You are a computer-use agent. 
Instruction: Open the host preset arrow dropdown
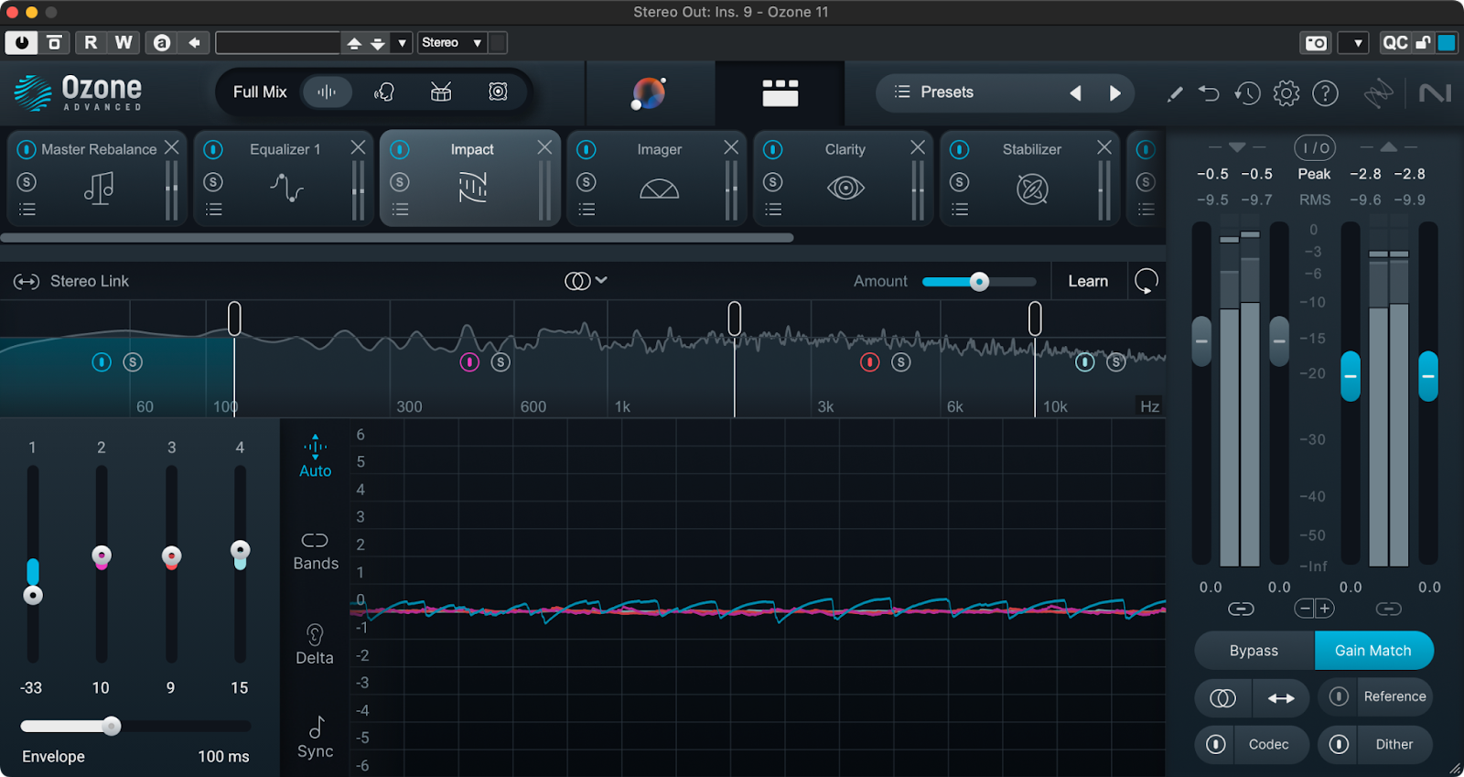click(402, 43)
